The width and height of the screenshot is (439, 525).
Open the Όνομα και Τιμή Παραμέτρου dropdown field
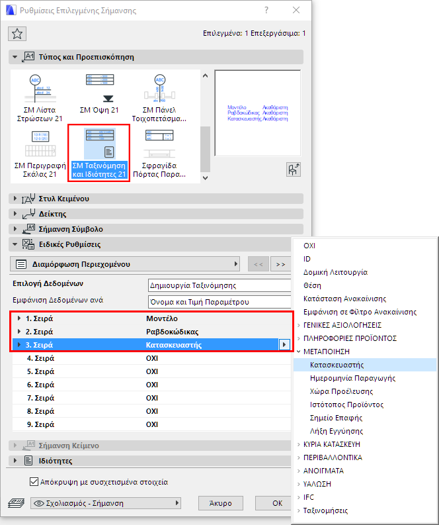pos(219,302)
